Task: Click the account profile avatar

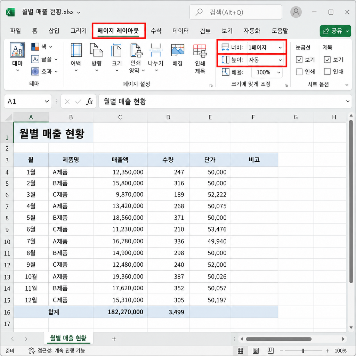Action: click(x=296, y=12)
